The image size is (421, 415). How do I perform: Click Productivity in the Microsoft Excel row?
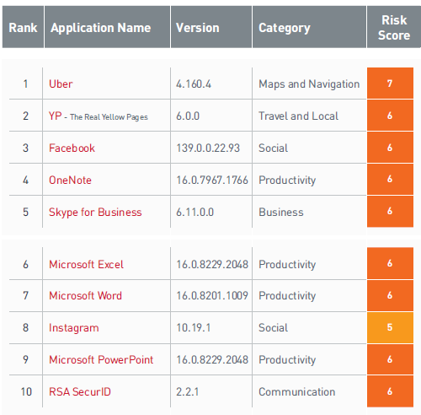click(x=287, y=265)
